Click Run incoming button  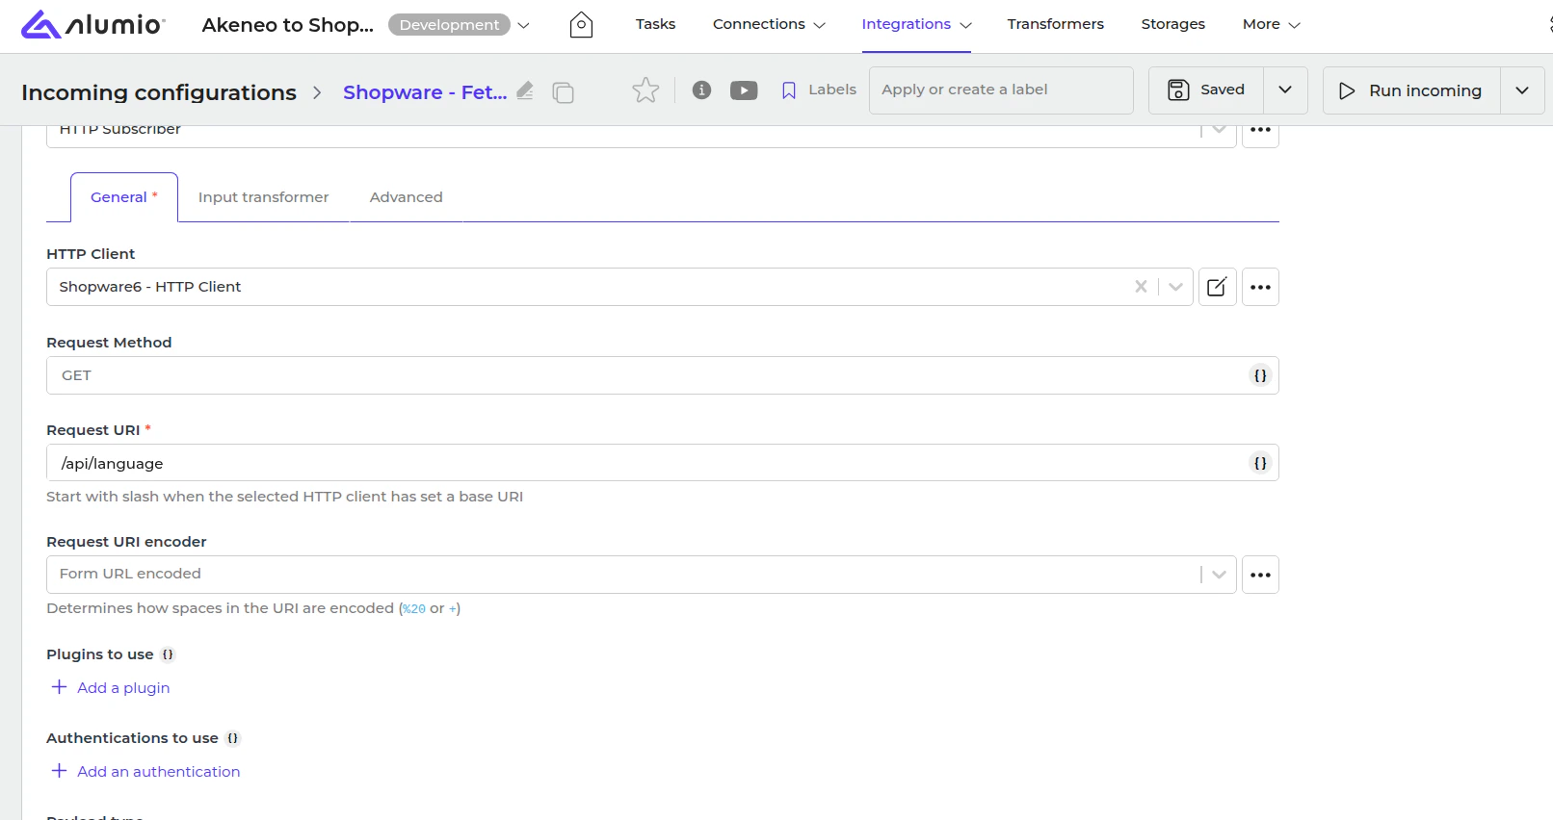[x=1411, y=90]
